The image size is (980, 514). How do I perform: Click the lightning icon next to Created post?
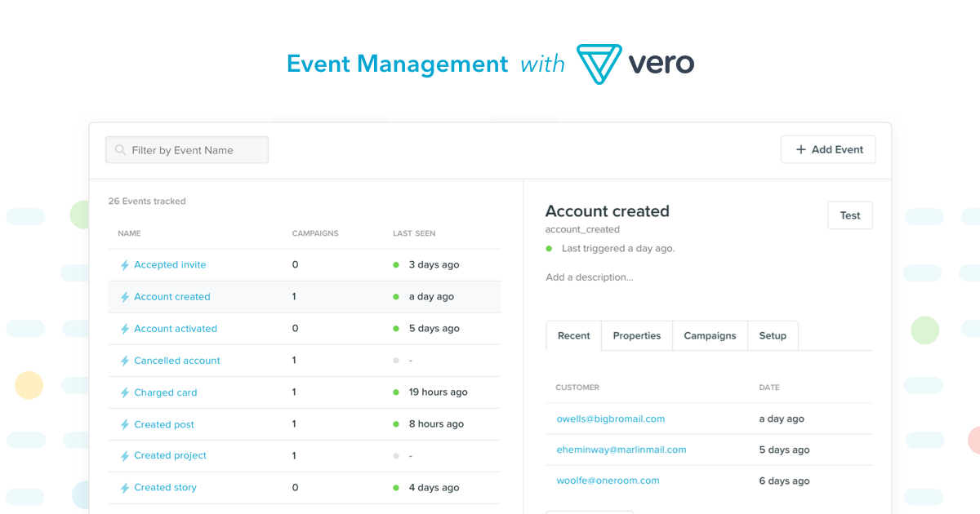tap(125, 424)
